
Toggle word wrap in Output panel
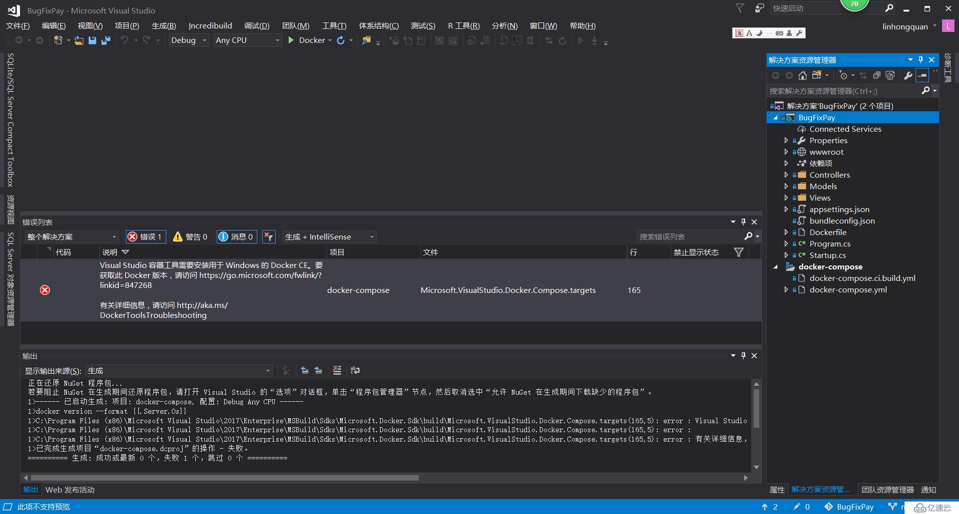coord(355,370)
